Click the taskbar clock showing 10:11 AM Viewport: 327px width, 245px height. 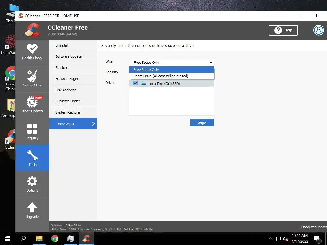click(x=300, y=236)
